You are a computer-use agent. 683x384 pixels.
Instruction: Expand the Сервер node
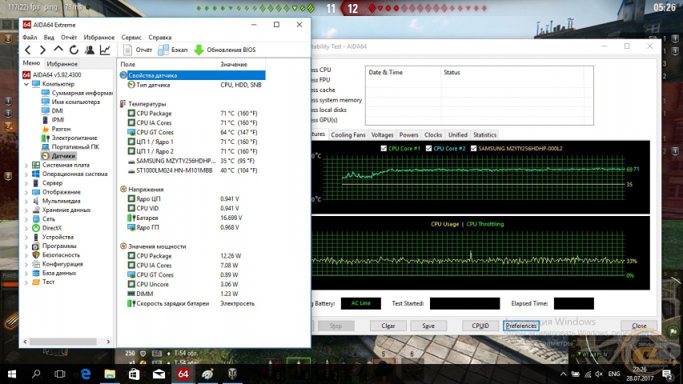[x=26, y=183]
